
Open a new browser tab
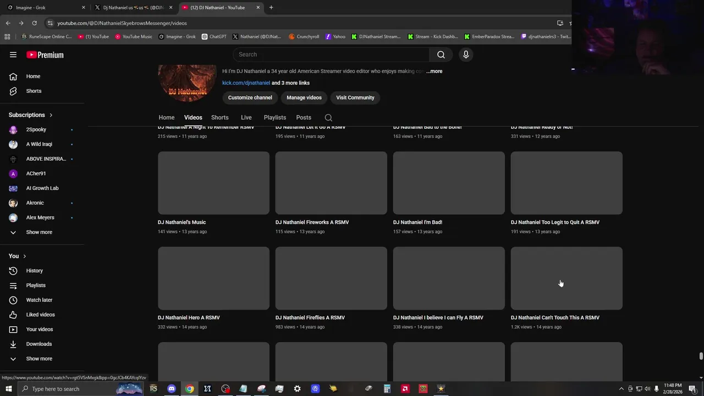(x=271, y=8)
